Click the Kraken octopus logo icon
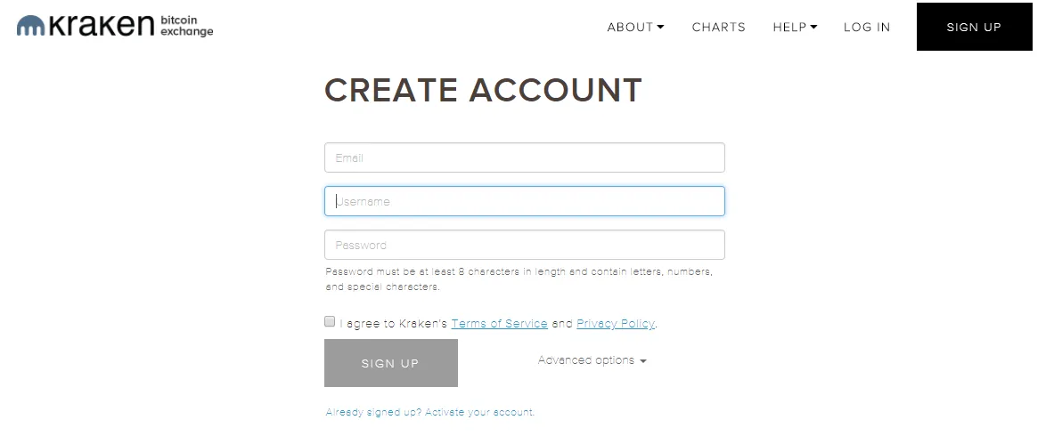The width and height of the screenshot is (1054, 436). (31, 27)
